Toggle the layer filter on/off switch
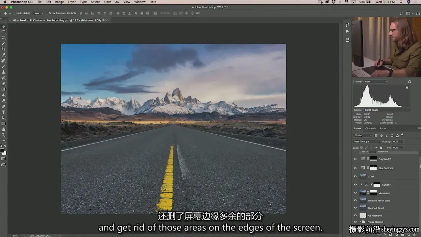Screen dimensions: 421x237 tap(402, 135)
